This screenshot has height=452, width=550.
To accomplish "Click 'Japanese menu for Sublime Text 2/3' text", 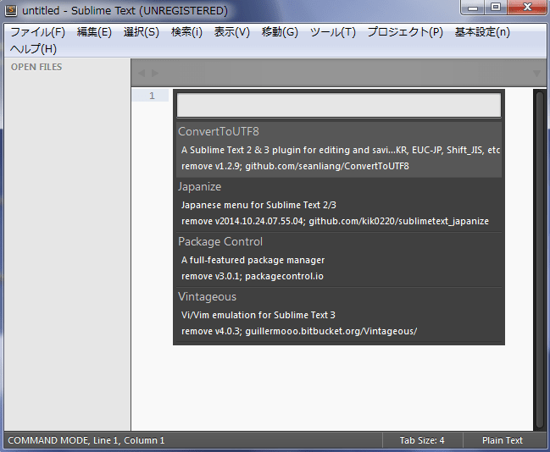I will pyautogui.click(x=258, y=205).
